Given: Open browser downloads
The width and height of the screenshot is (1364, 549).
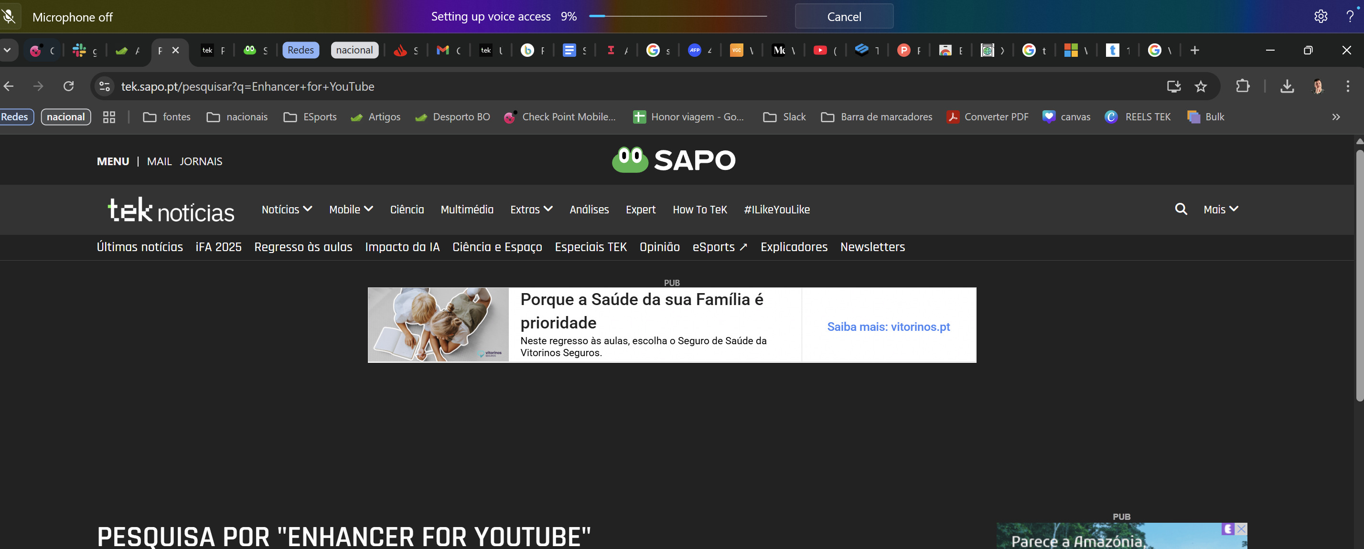Looking at the screenshot, I should pyautogui.click(x=1287, y=86).
